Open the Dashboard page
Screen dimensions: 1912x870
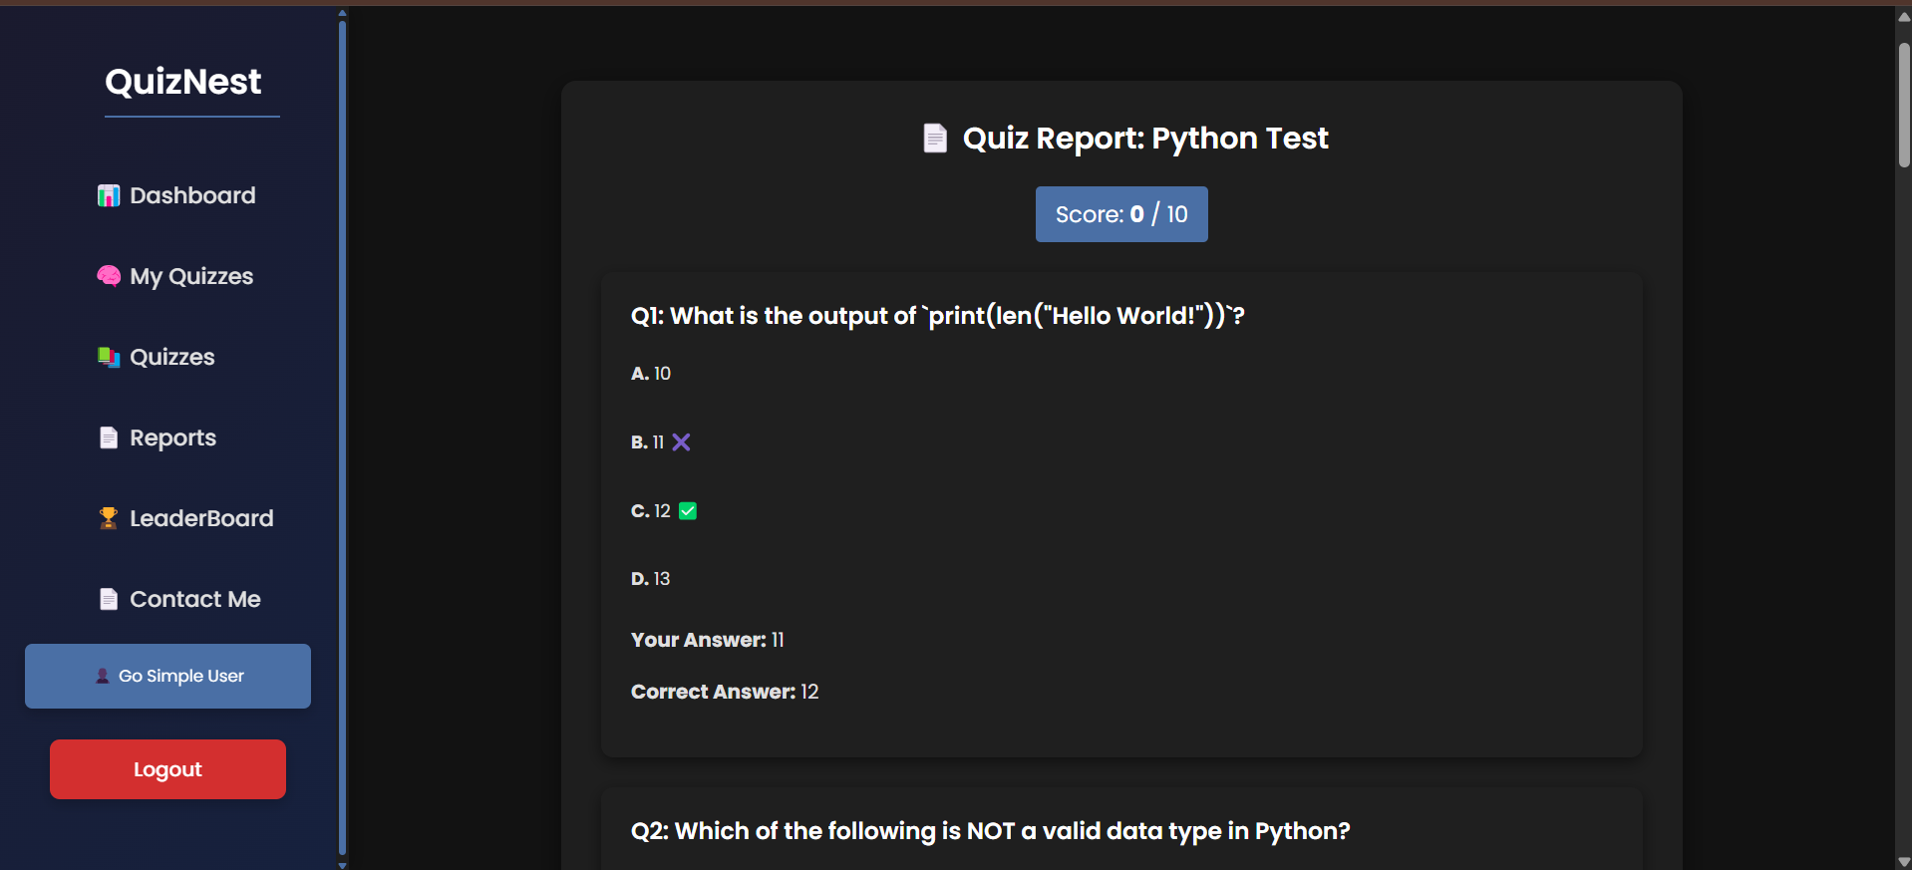tap(192, 195)
